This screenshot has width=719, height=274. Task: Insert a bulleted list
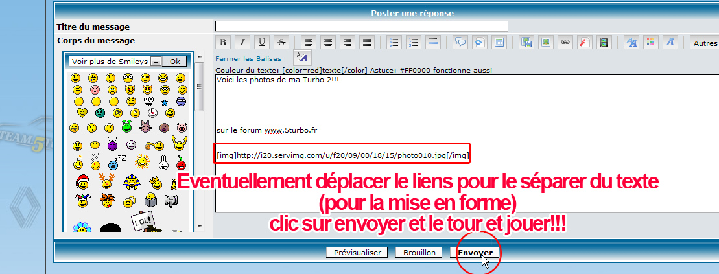[x=394, y=43]
